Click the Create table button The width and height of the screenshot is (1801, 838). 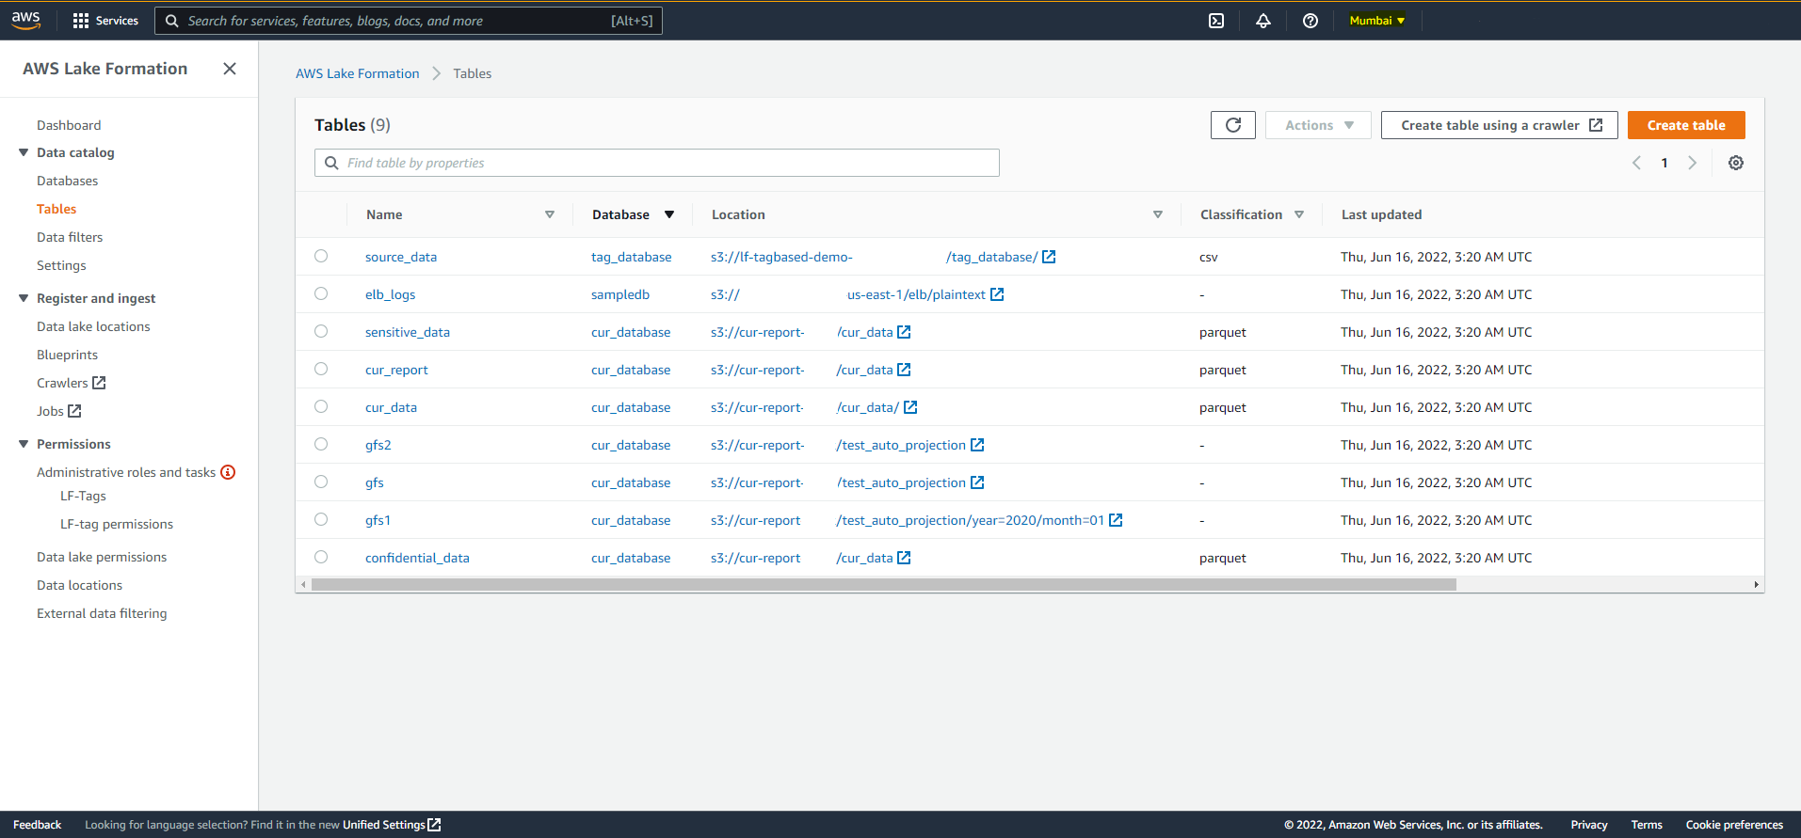point(1686,125)
